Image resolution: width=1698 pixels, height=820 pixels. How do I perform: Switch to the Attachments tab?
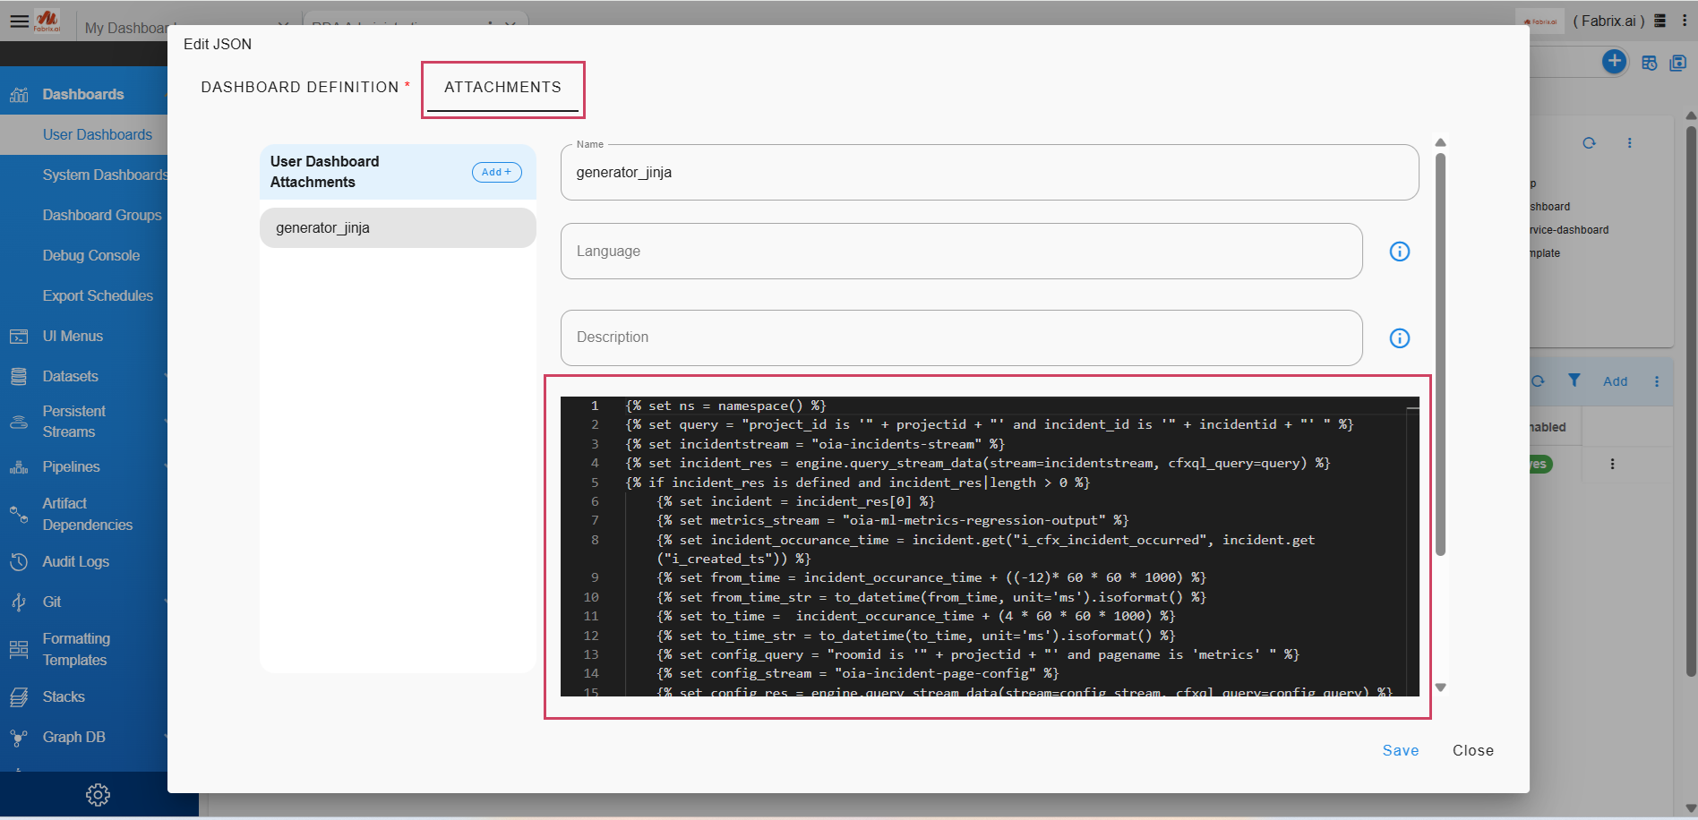tap(502, 88)
